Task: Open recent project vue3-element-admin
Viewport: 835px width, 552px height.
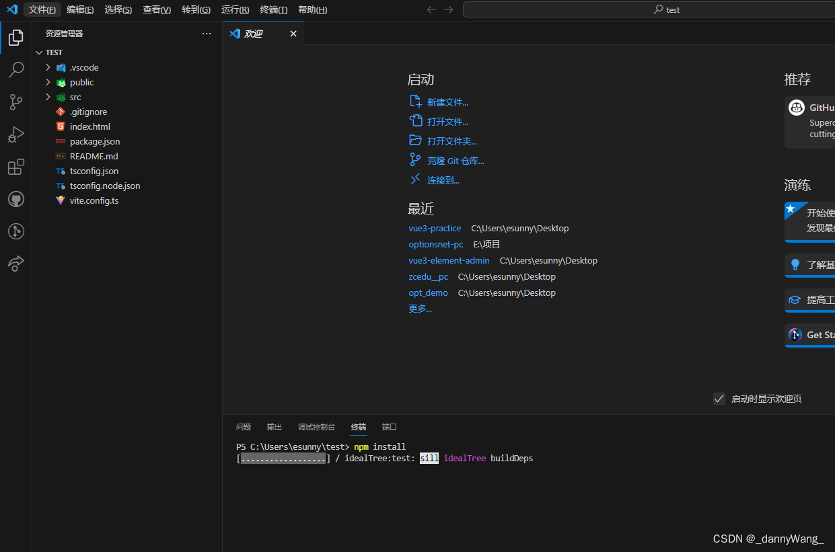Action: coord(449,260)
